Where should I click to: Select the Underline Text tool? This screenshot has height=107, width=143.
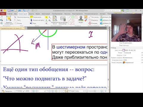pyautogui.click(x=46, y=21)
